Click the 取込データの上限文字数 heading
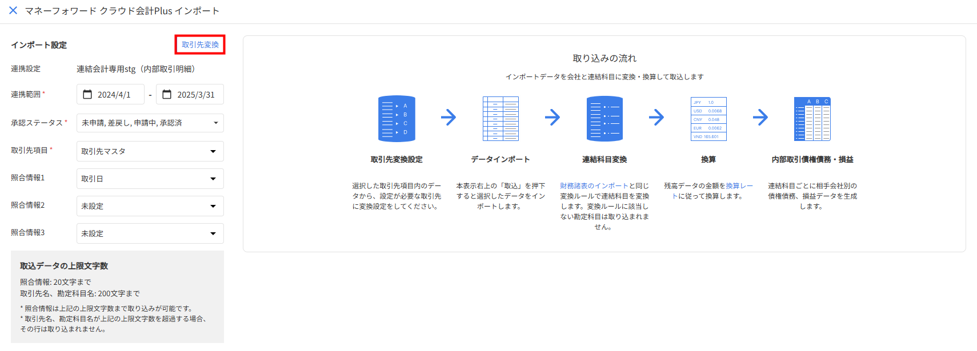The height and width of the screenshot is (351, 977). (x=64, y=266)
